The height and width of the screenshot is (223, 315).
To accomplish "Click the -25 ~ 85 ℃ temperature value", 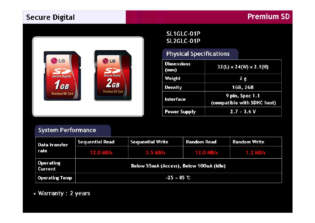I will coord(178,177).
